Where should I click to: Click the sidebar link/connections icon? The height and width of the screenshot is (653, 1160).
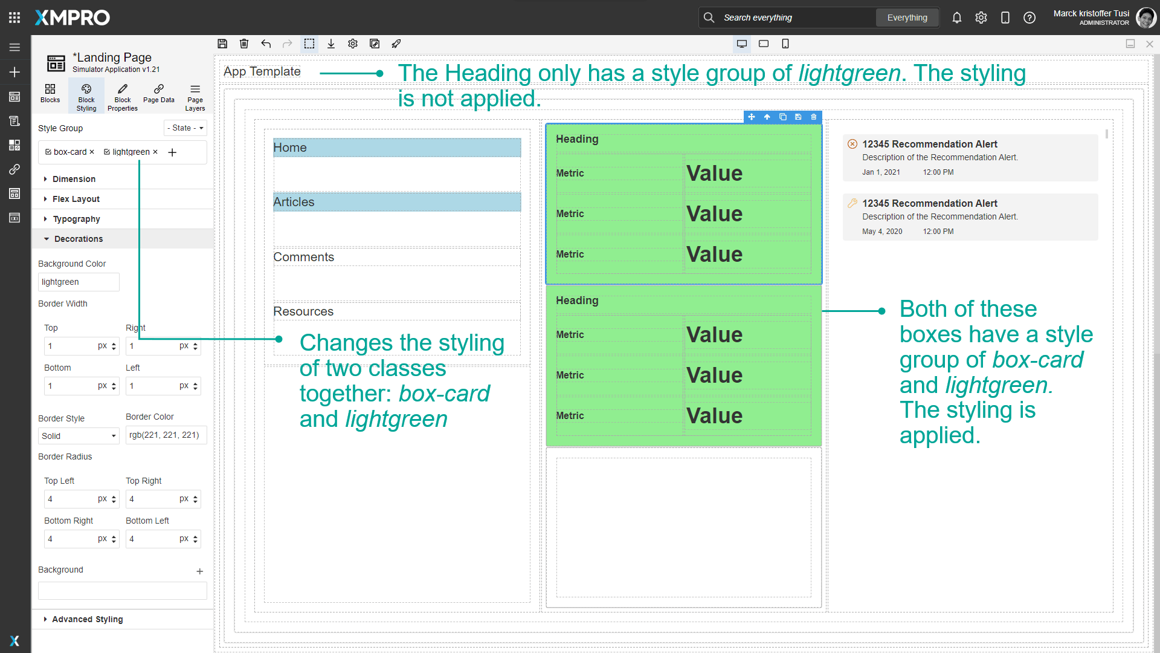tap(14, 169)
